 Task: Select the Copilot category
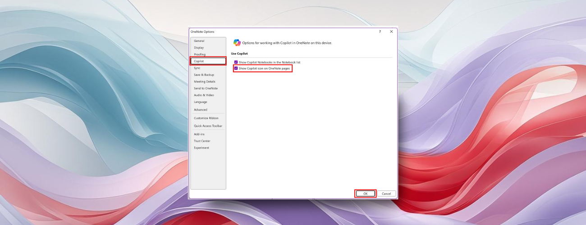[x=208, y=61]
